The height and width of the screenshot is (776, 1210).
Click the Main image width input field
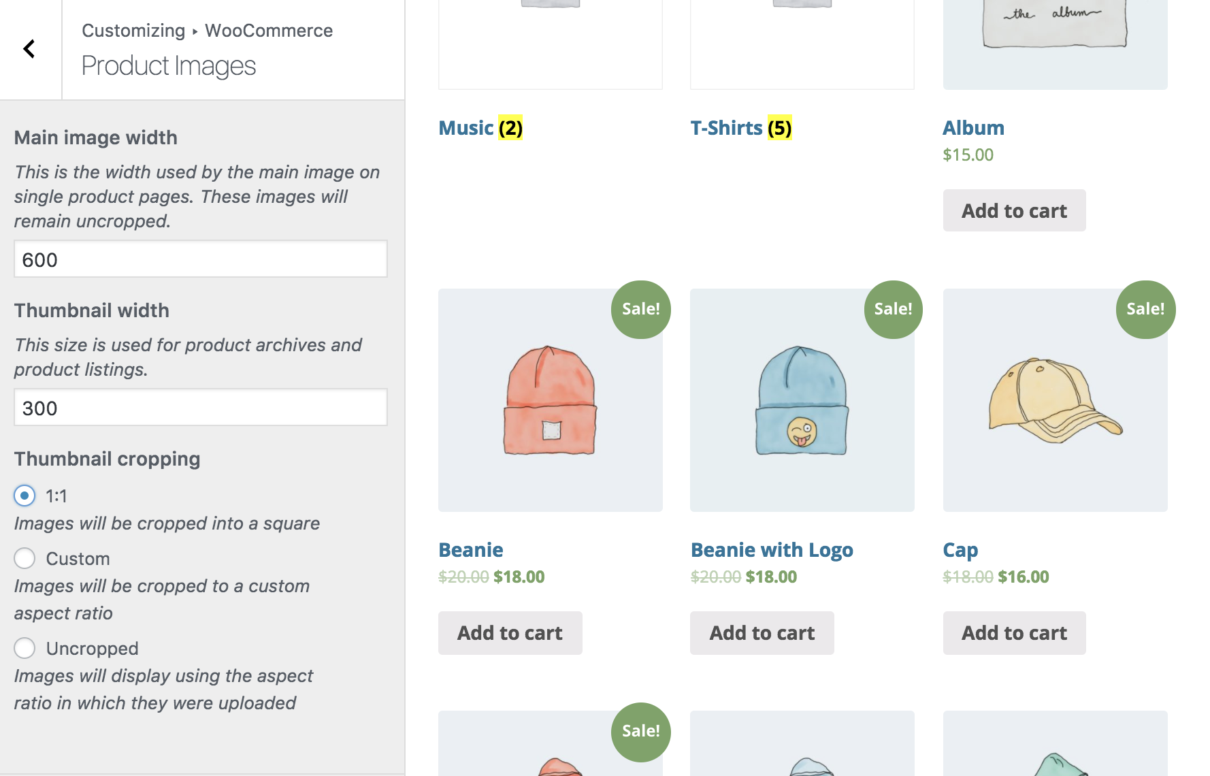click(201, 259)
